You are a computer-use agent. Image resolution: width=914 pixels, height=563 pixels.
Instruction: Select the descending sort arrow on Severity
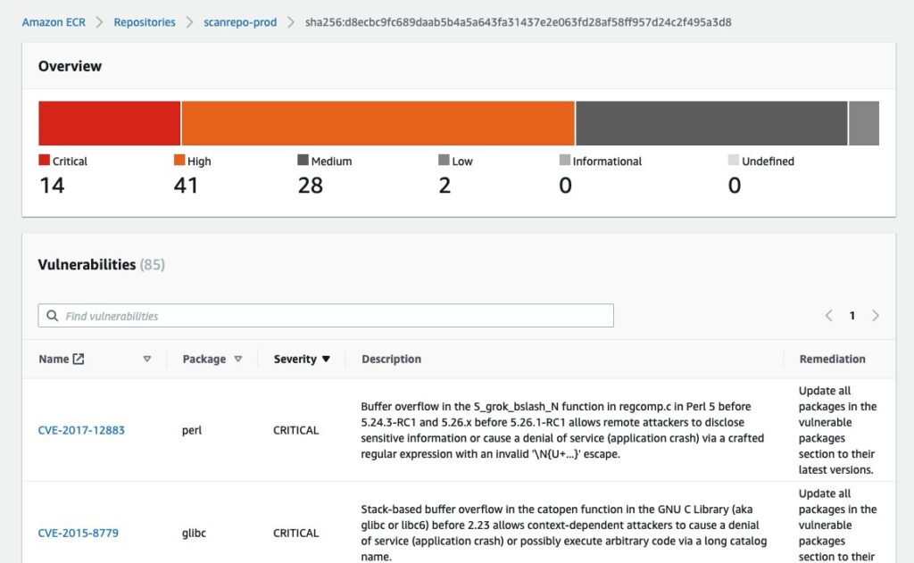click(328, 359)
